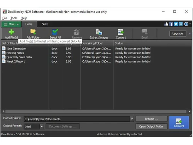This screenshot has width=193, height=145.
Task: Select the Quarterly Sales Data file name
Action: point(19,57)
